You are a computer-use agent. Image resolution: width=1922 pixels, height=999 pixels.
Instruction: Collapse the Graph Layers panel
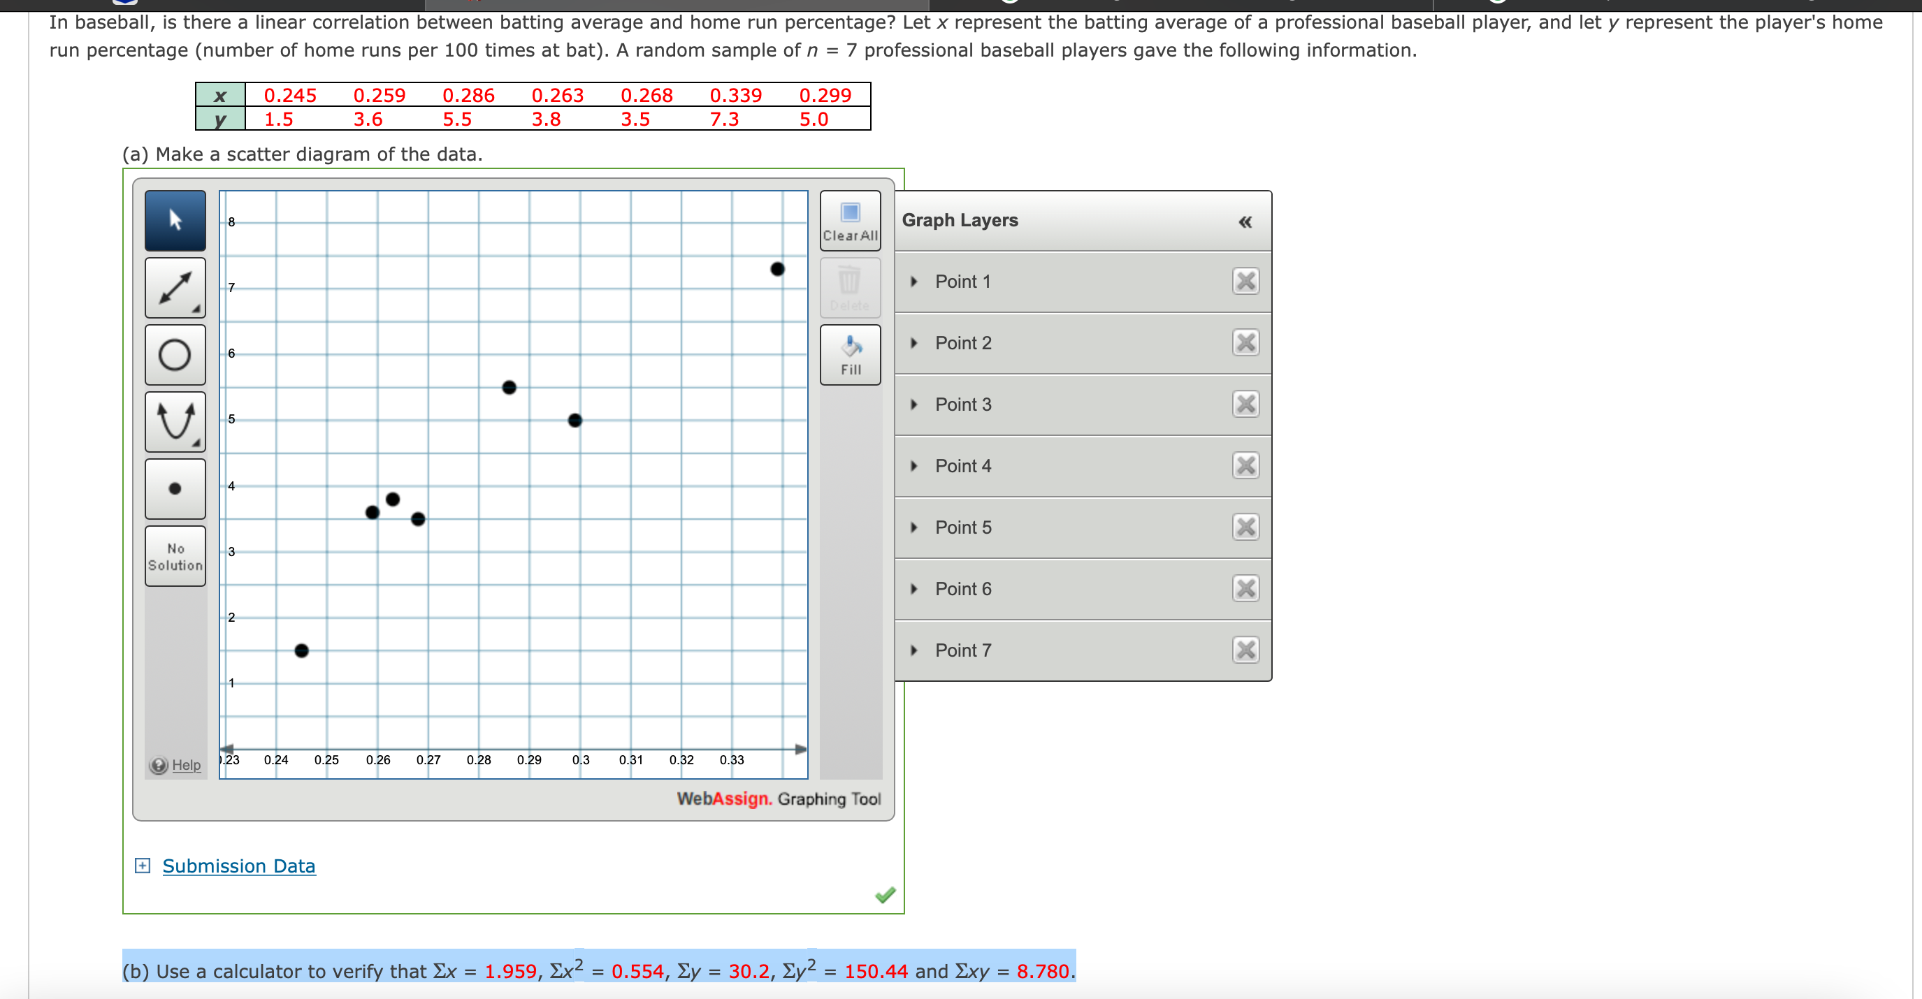(1245, 221)
